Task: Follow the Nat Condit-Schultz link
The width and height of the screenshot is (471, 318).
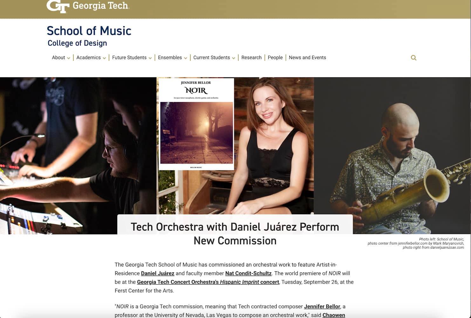Action: pyautogui.click(x=249, y=273)
